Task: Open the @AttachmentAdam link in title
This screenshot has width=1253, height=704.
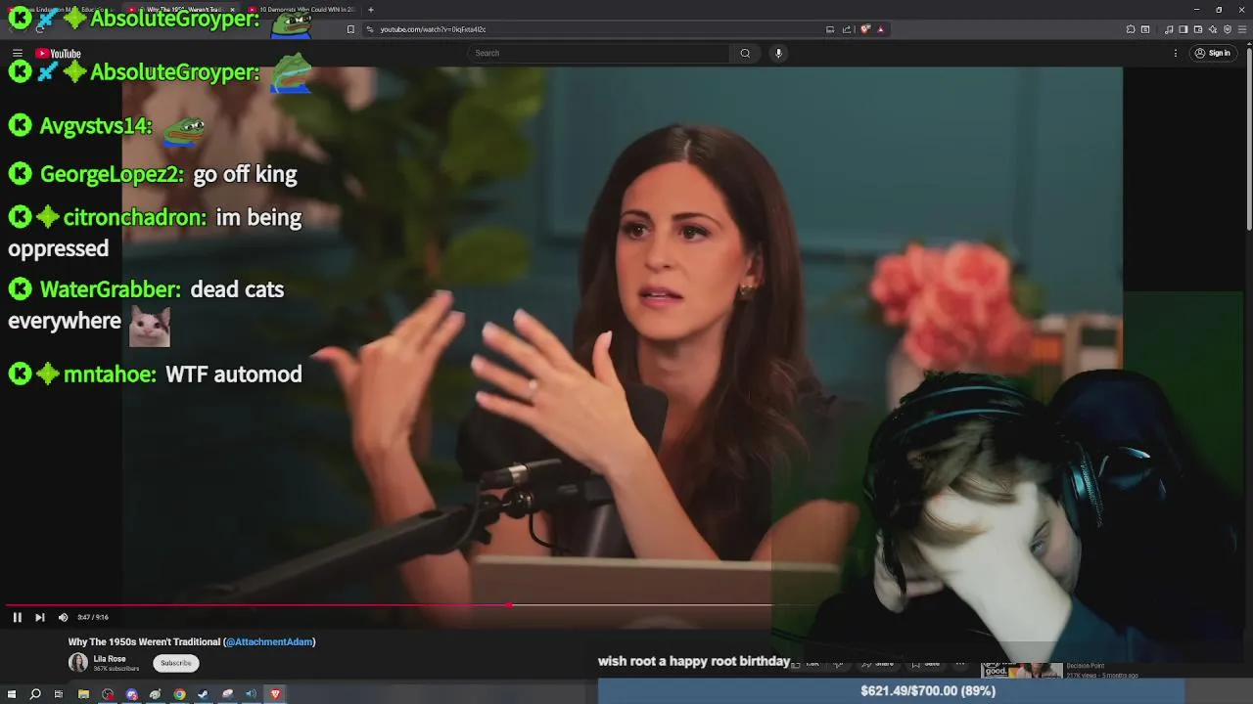Action: [269, 641]
